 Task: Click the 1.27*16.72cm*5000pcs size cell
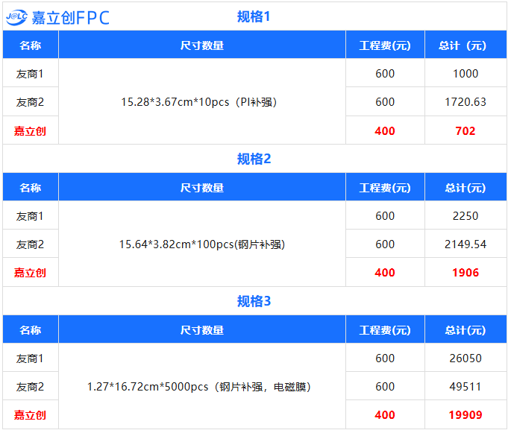click(199, 387)
